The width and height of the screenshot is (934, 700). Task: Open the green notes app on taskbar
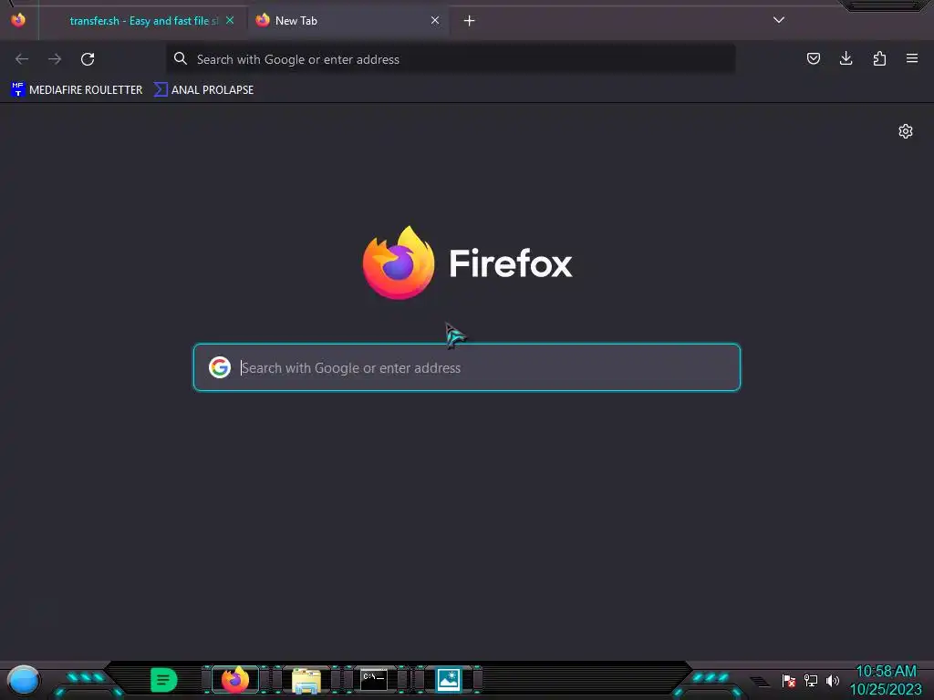[x=164, y=680]
